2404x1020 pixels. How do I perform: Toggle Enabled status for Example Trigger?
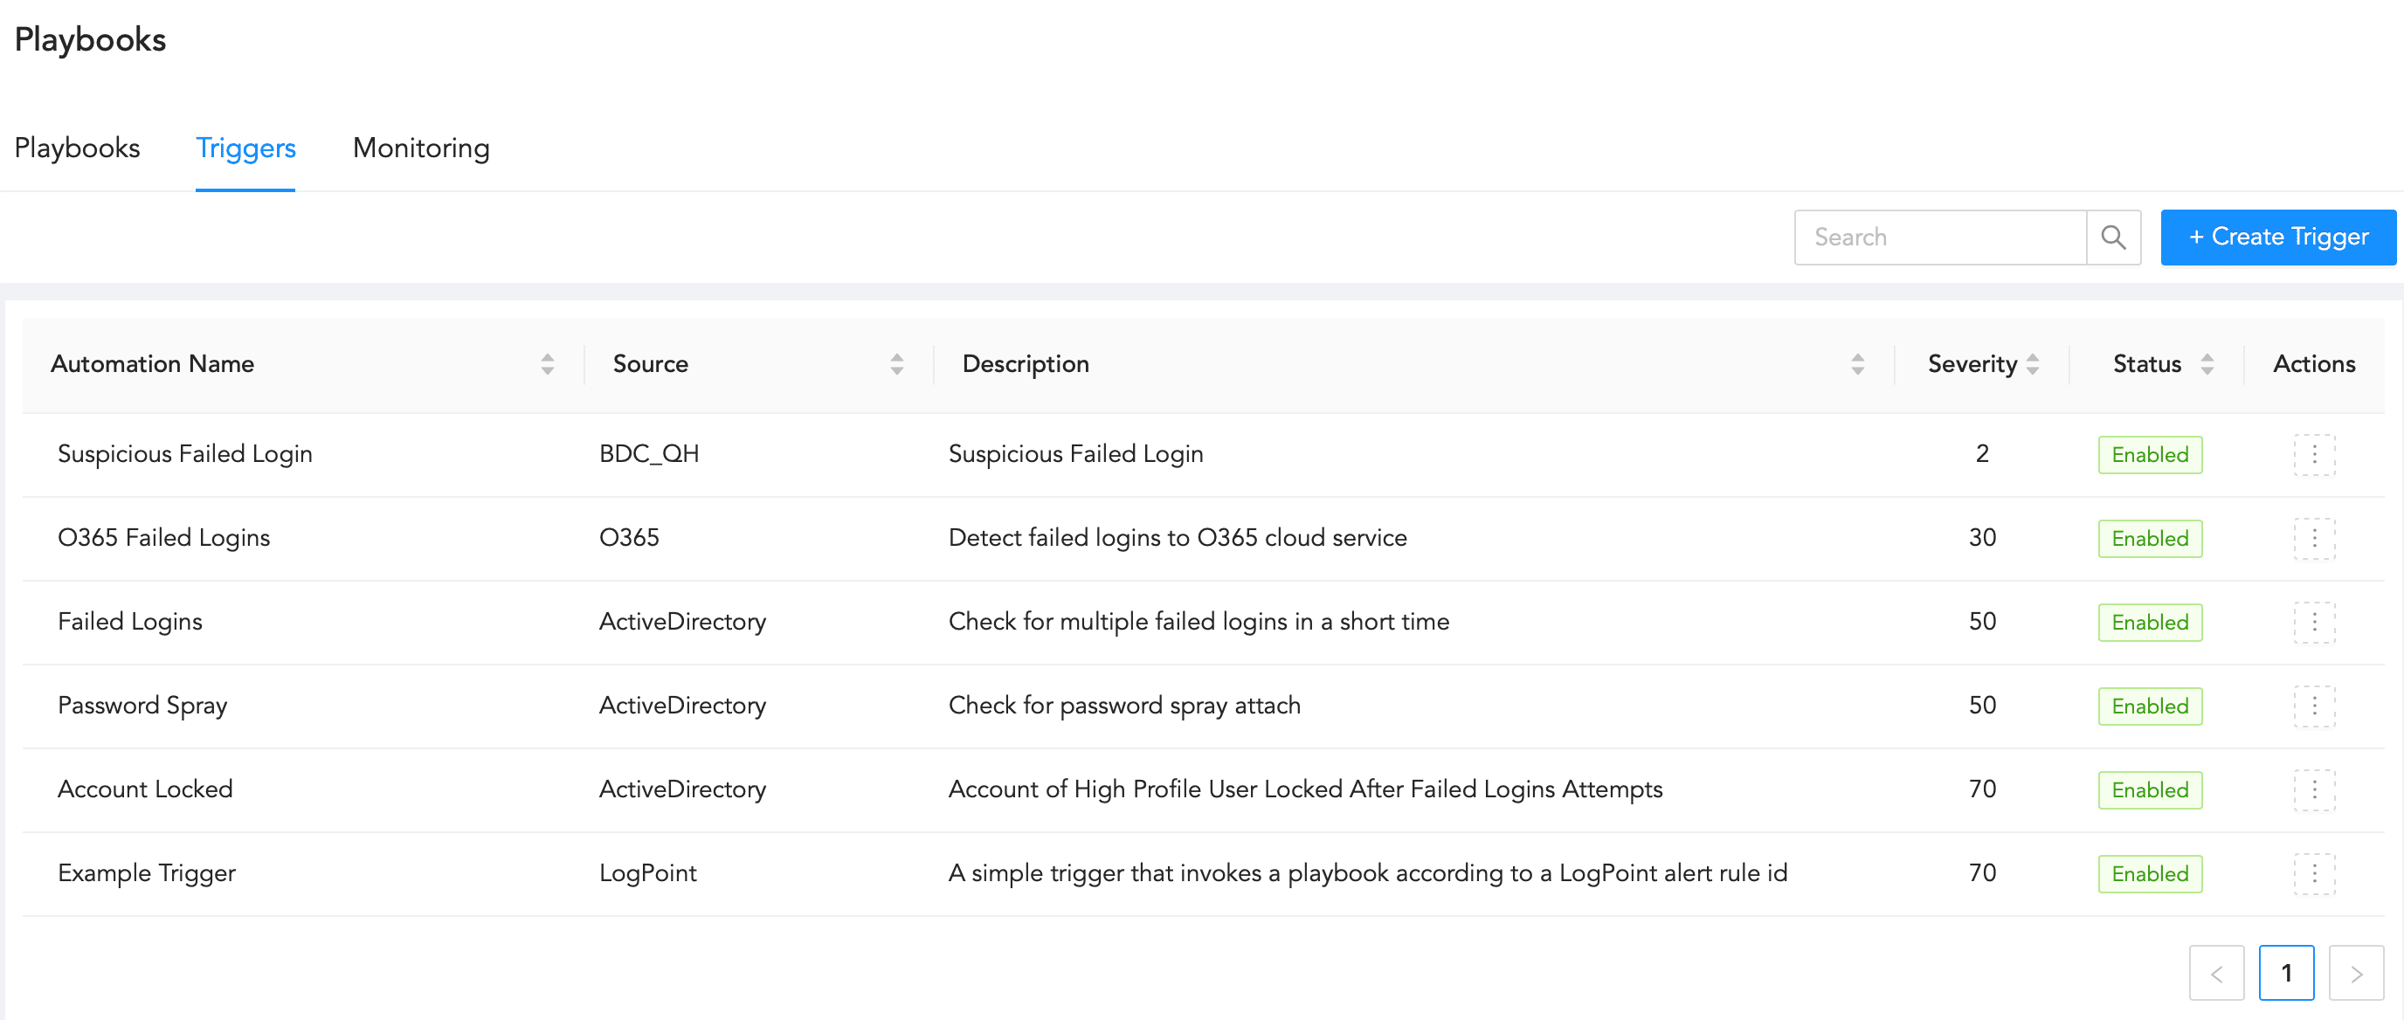pyautogui.click(x=2149, y=874)
